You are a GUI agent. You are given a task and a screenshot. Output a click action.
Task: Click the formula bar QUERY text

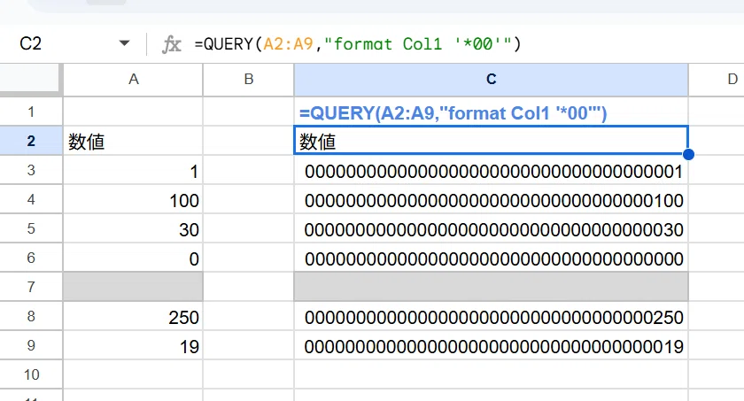tap(358, 44)
